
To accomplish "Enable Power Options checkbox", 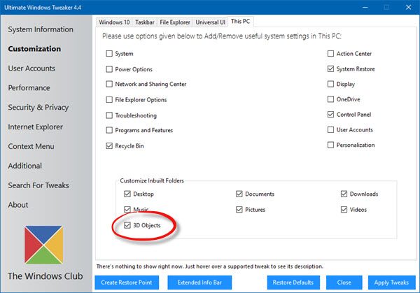I will point(109,69).
